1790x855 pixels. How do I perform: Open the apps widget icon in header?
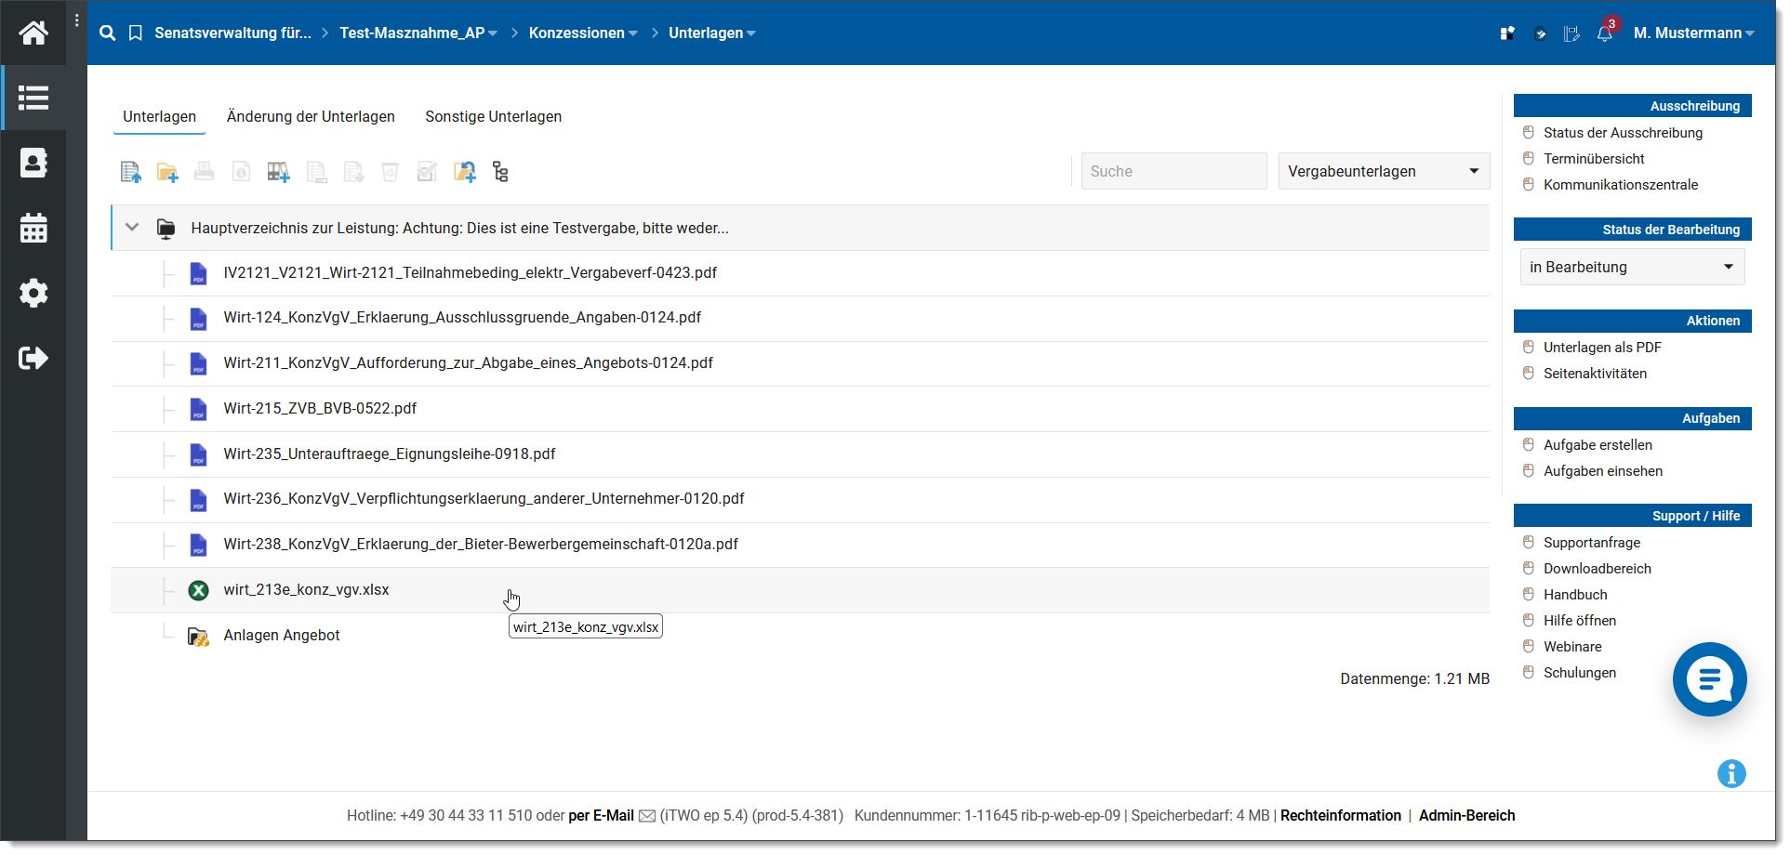[1507, 33]
